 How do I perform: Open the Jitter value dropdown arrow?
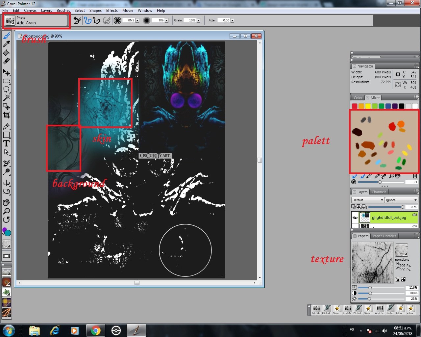[x=232, y=20]
